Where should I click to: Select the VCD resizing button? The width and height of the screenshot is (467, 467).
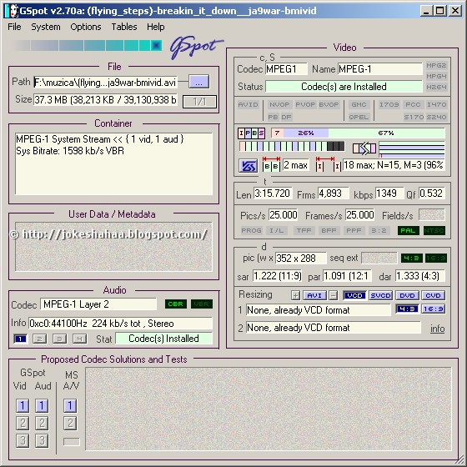(354, 295)
